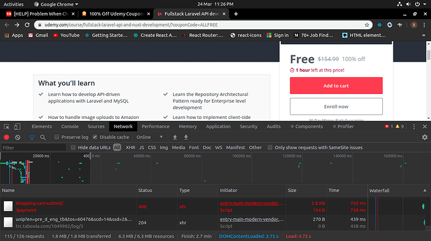Import HAR file with upload arrow
This screenshot has height=241, width=431.
(175, 137)
